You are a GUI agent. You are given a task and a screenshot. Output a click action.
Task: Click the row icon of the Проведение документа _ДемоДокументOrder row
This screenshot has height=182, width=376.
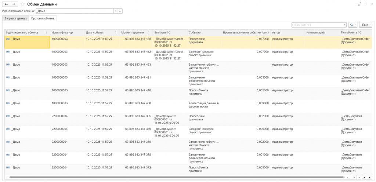8,39
